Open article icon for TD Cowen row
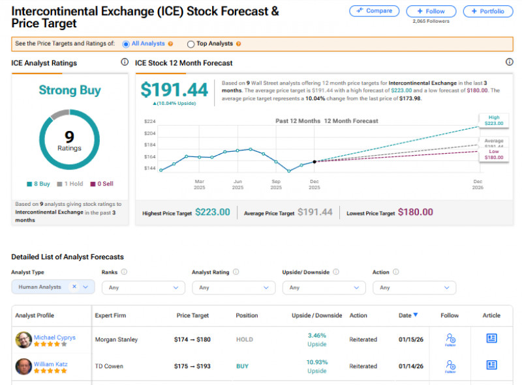 pyautogui.click(x=491, y=365)
